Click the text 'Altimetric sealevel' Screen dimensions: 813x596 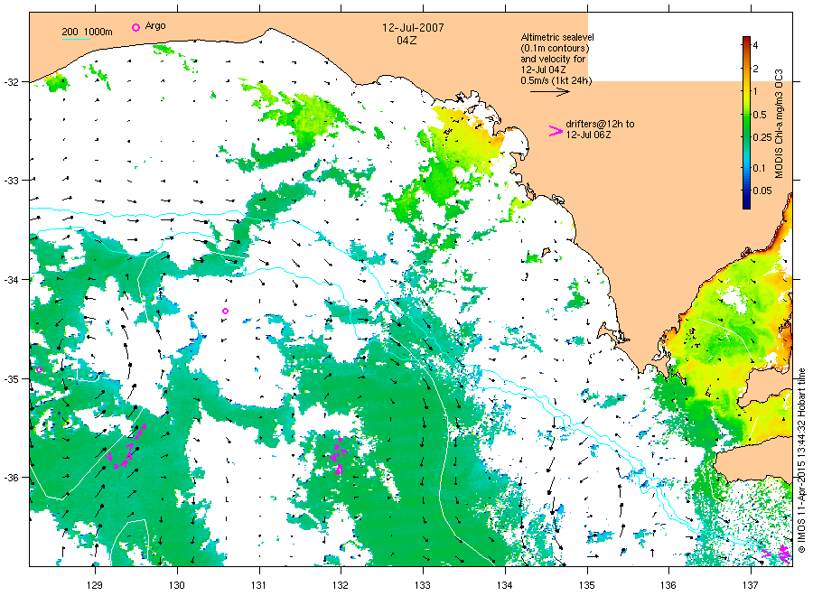tap(556, 37)
